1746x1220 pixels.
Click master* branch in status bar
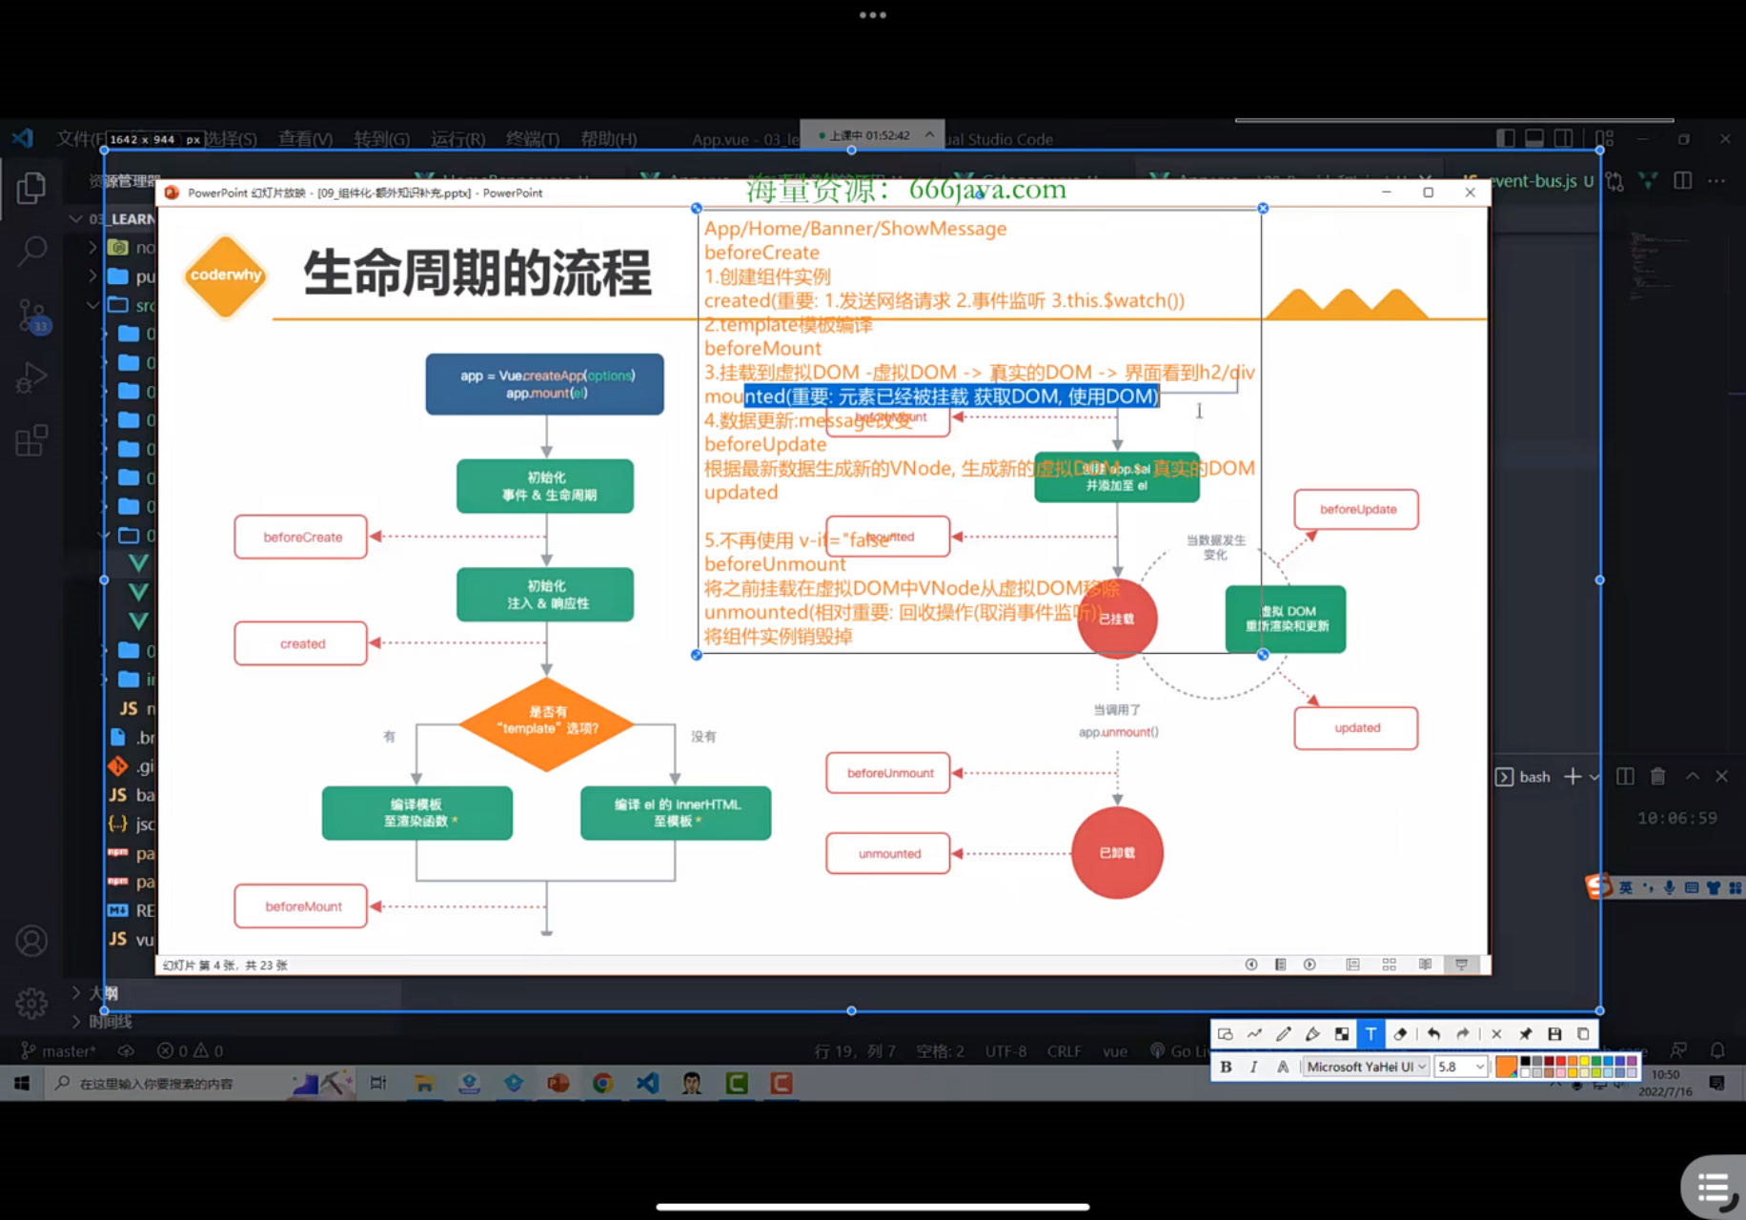point(58,1050)
